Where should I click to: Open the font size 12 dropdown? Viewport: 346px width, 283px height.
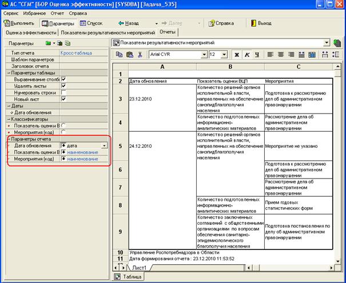pyautogui.click(x=224, y=54)
